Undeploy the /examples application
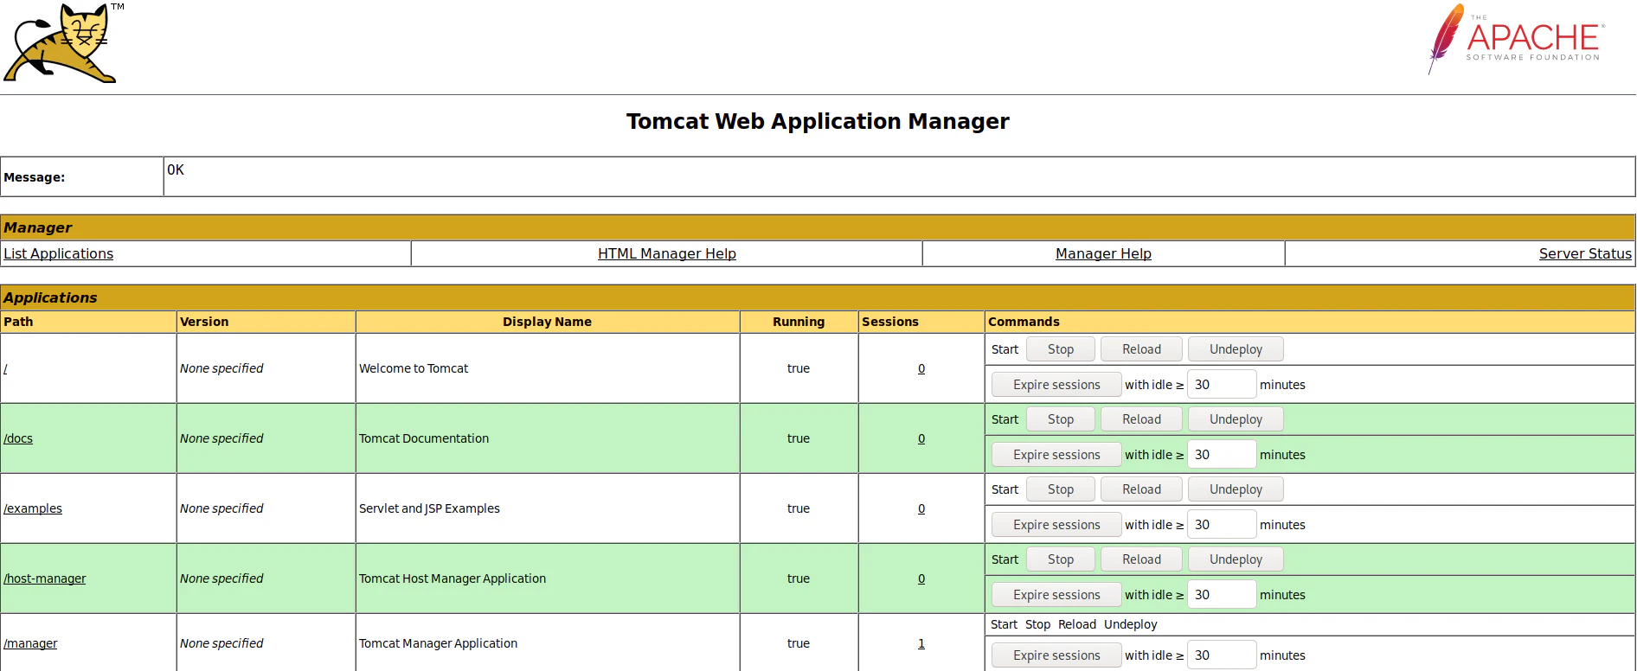This screenshot has height=671, width=1637. tap(1236, 489)
